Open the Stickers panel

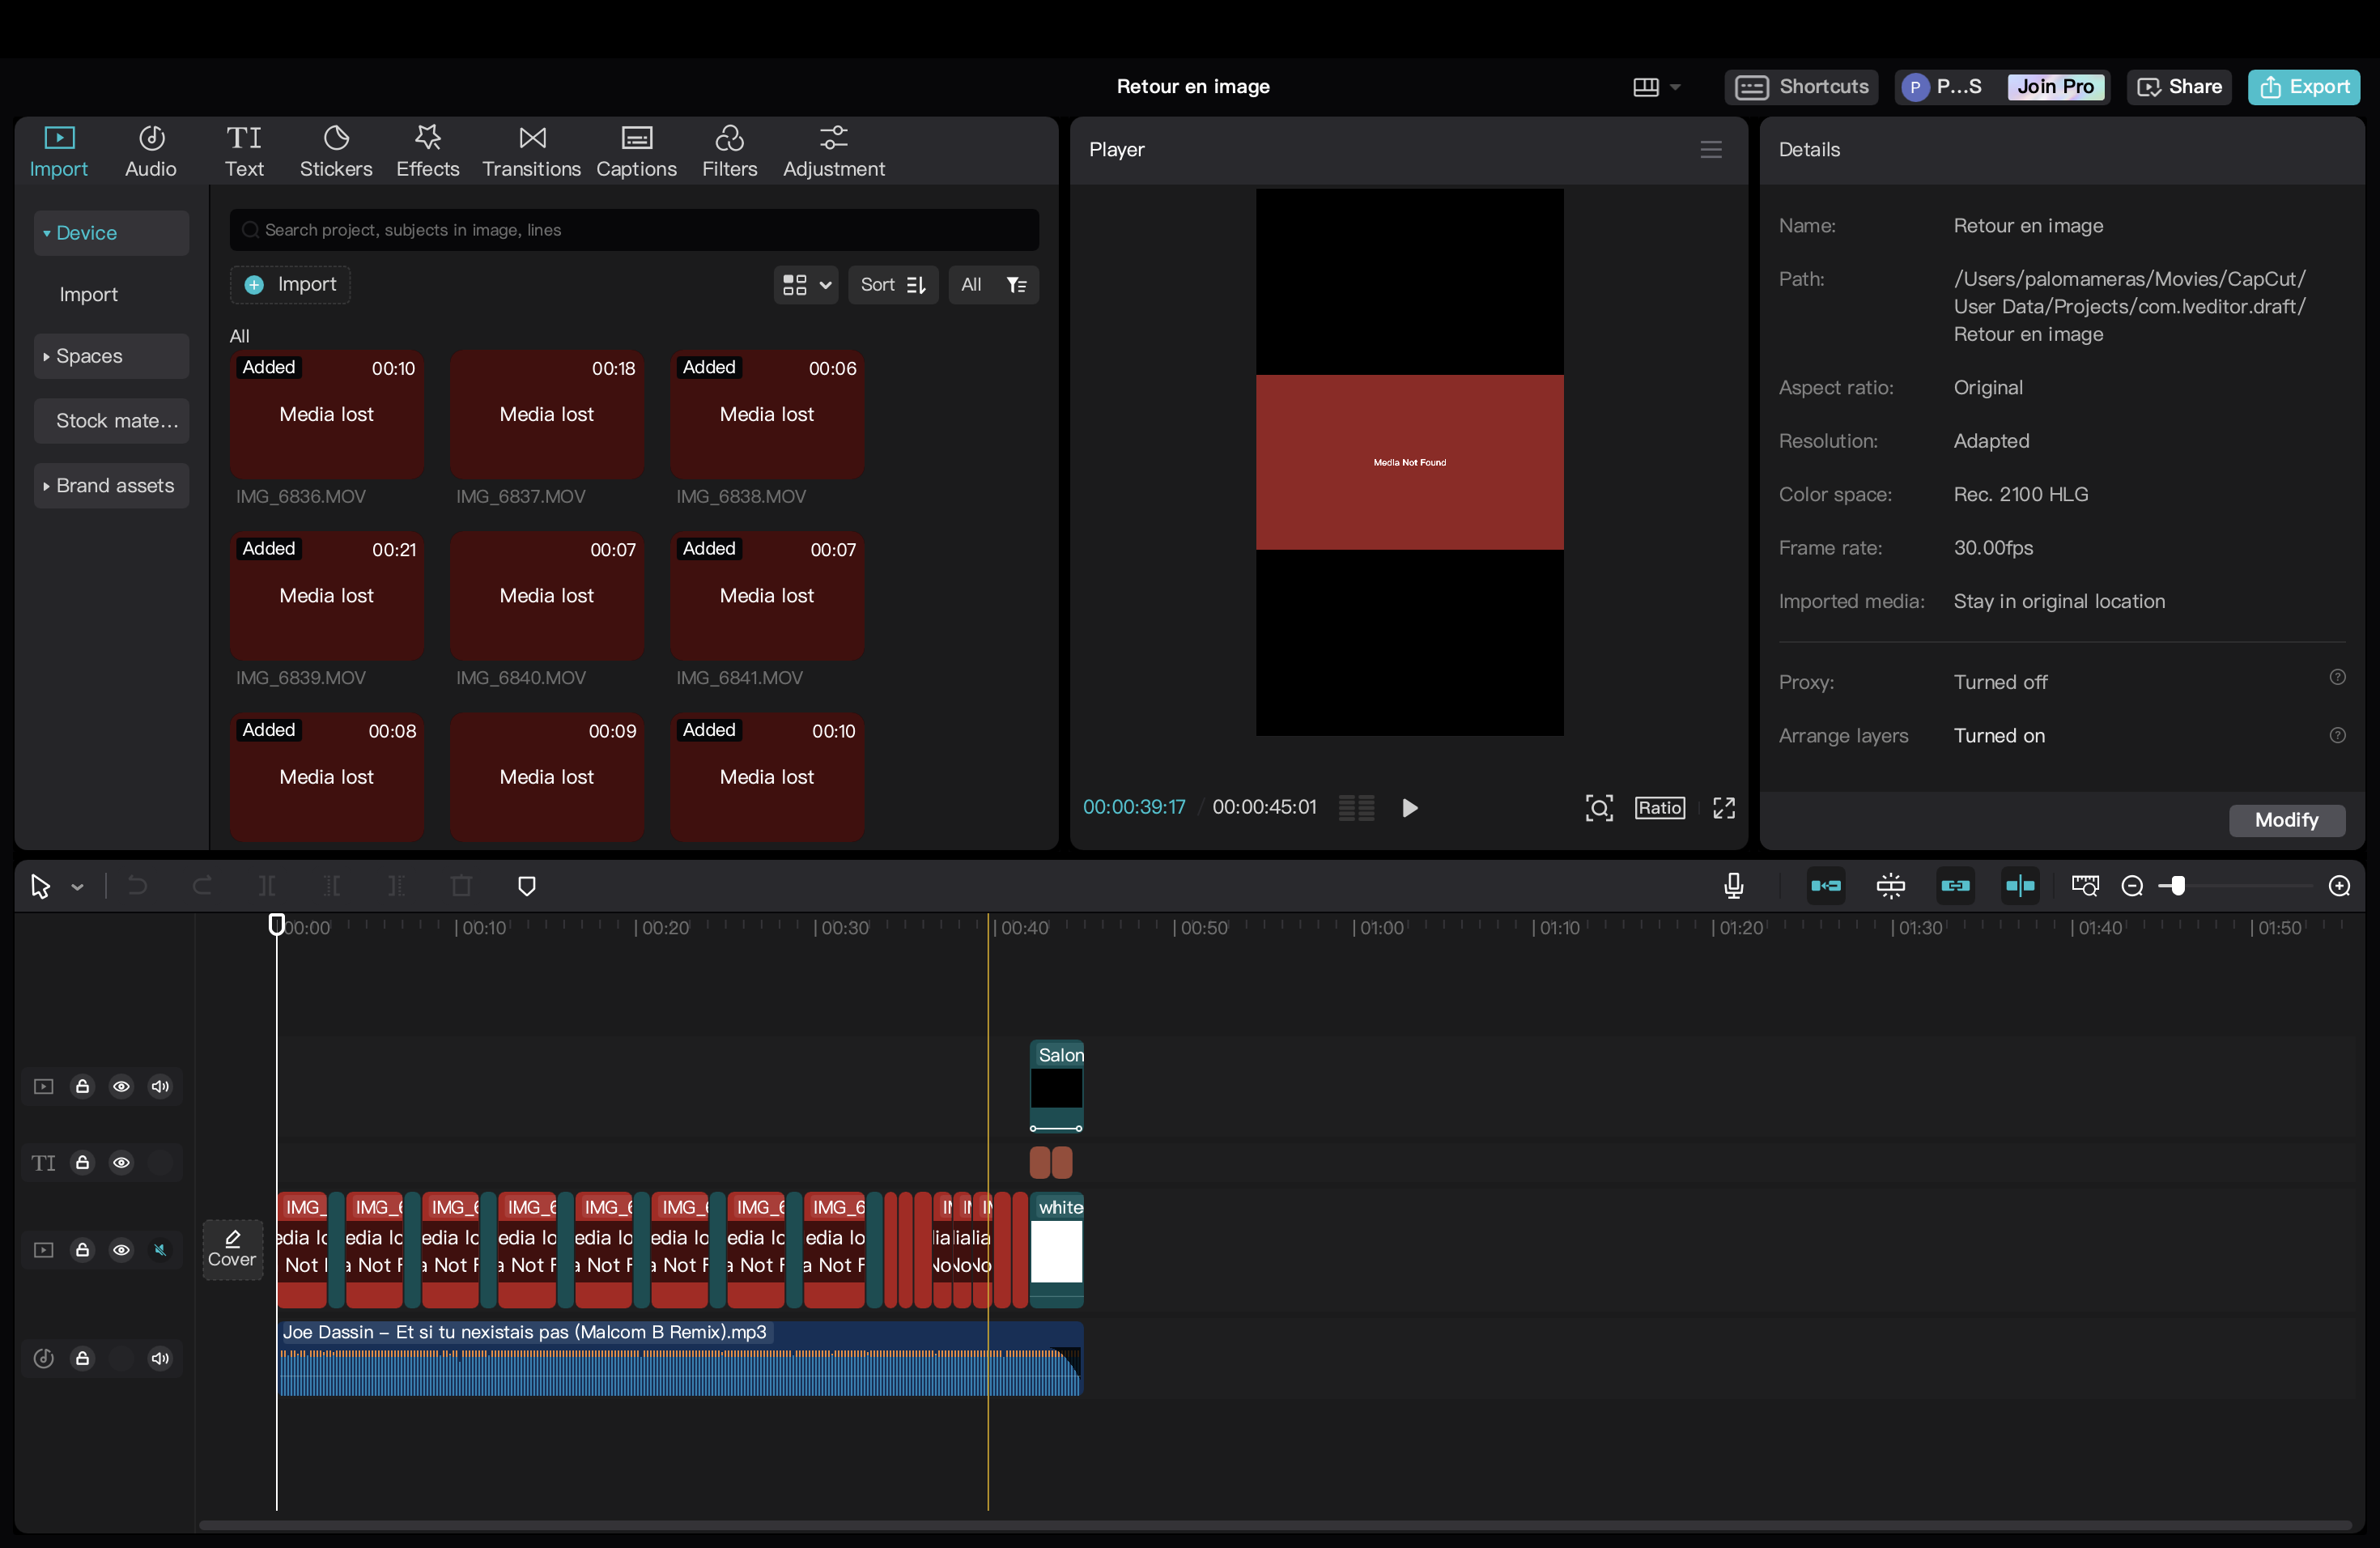pyautogui.click(x=336, y=151)
